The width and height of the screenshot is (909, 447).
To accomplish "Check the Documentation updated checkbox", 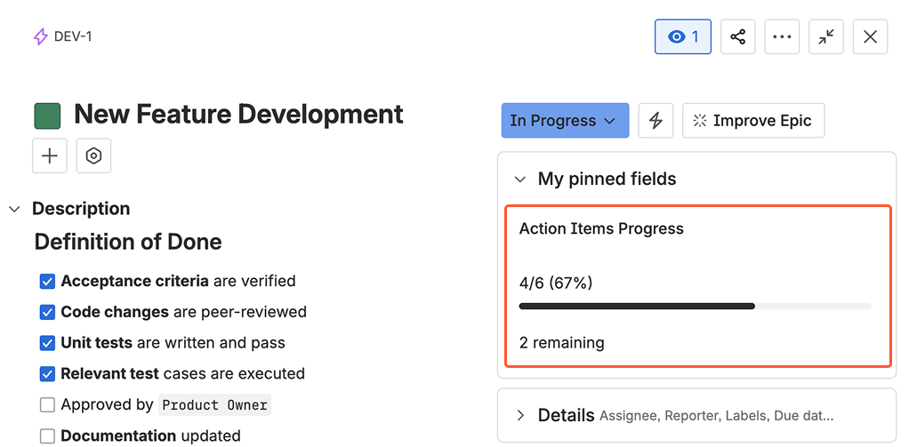I will pos(48,436).
